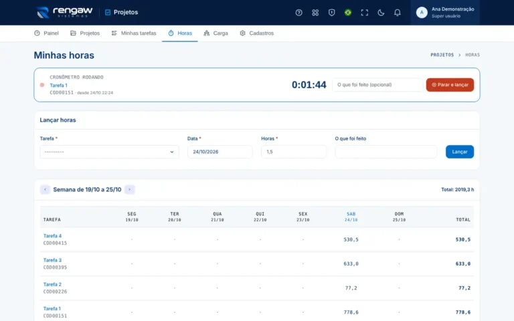Click the DOM 25/10 column header
Viewport: 514px width, 321px height.
(x=399, y=217)
